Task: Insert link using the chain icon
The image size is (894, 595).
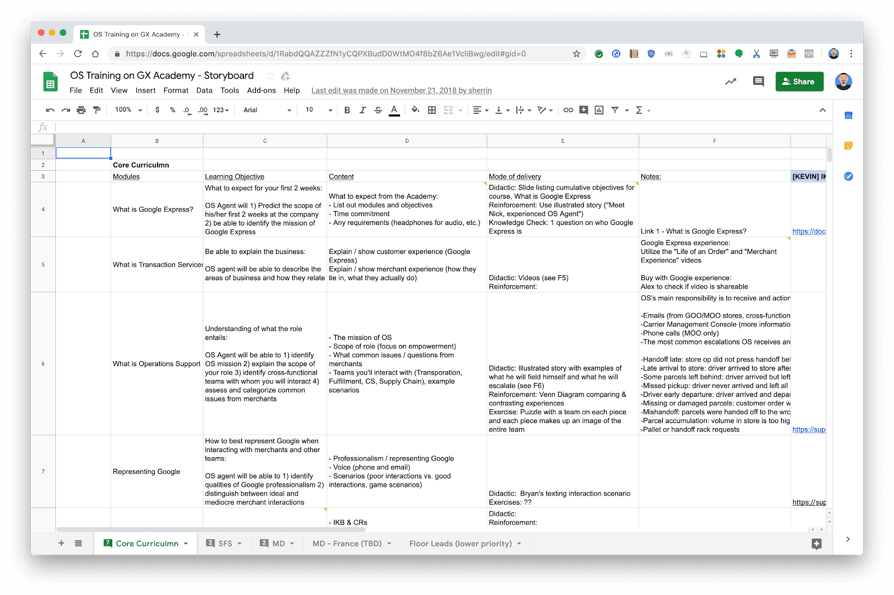Action: [568, 110]
